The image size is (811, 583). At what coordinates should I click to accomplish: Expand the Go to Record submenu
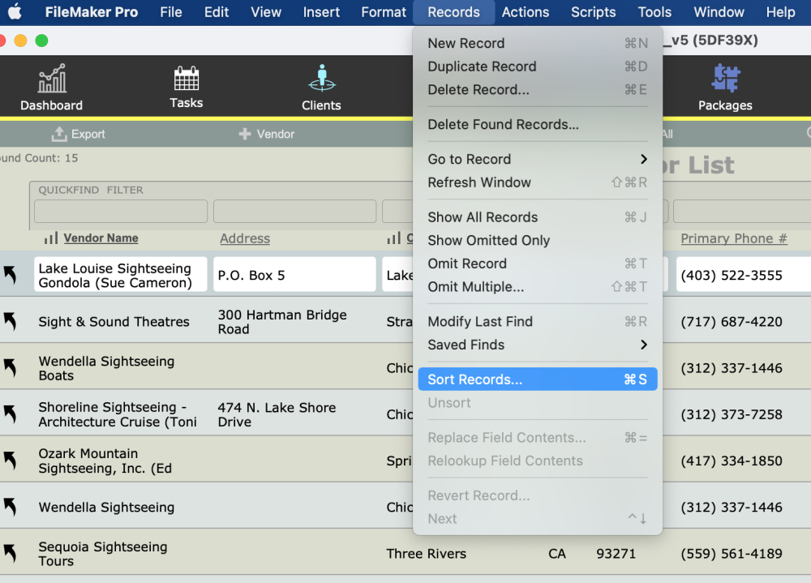538,159
